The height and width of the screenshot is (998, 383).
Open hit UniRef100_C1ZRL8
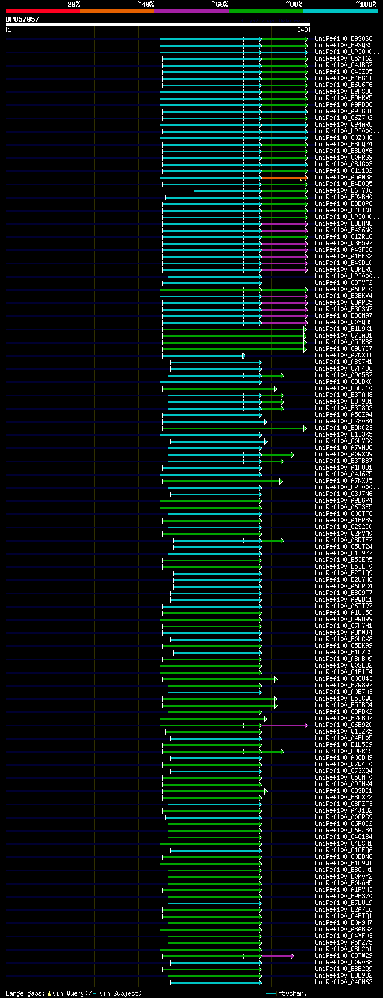point(344,236)
